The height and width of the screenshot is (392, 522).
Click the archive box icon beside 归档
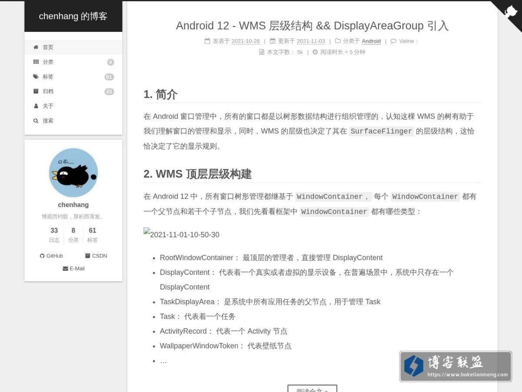[36, 91]
